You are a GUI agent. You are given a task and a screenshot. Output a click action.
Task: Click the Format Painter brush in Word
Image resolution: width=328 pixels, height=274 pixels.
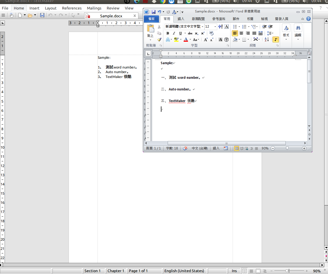click(x=159, y=40)
